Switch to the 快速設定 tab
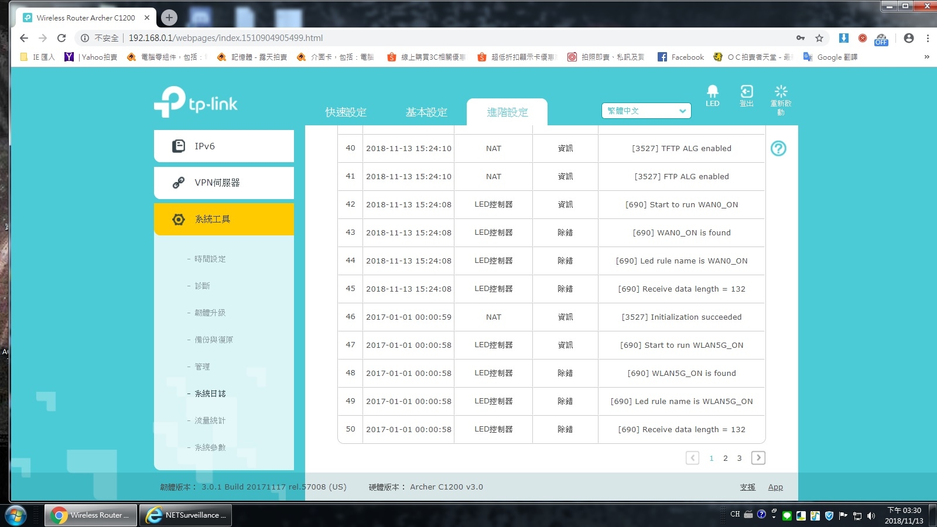The height and width of the screenshot is (527, 937). click(346, 112)
